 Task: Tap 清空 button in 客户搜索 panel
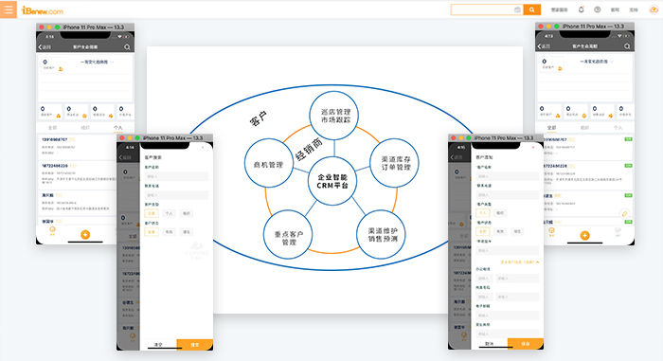(158, 345)
